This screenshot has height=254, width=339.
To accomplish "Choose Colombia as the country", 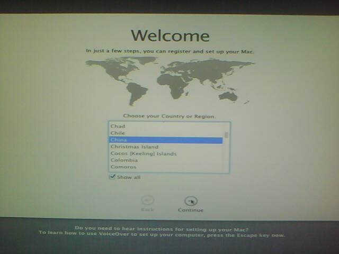I will click(x=124, y=160).
